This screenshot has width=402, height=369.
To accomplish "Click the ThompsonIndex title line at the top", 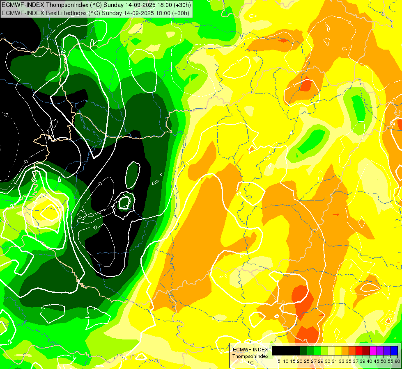I will [x=96, y=5].
